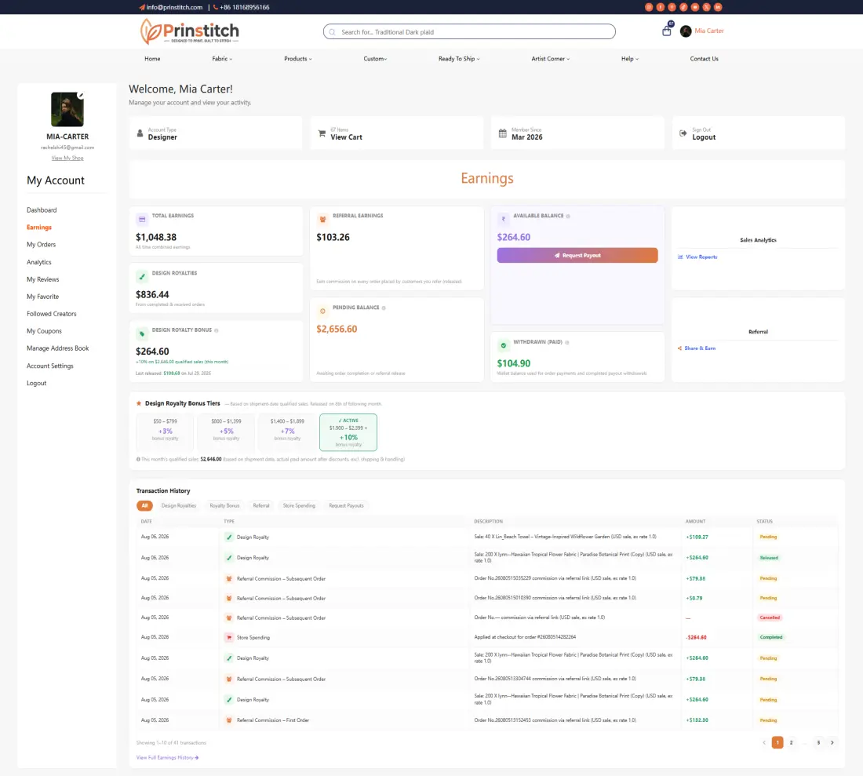Open the shopping bag cart icon
Image resolution: width=863 pixels, height=776 pixels.
667,31
